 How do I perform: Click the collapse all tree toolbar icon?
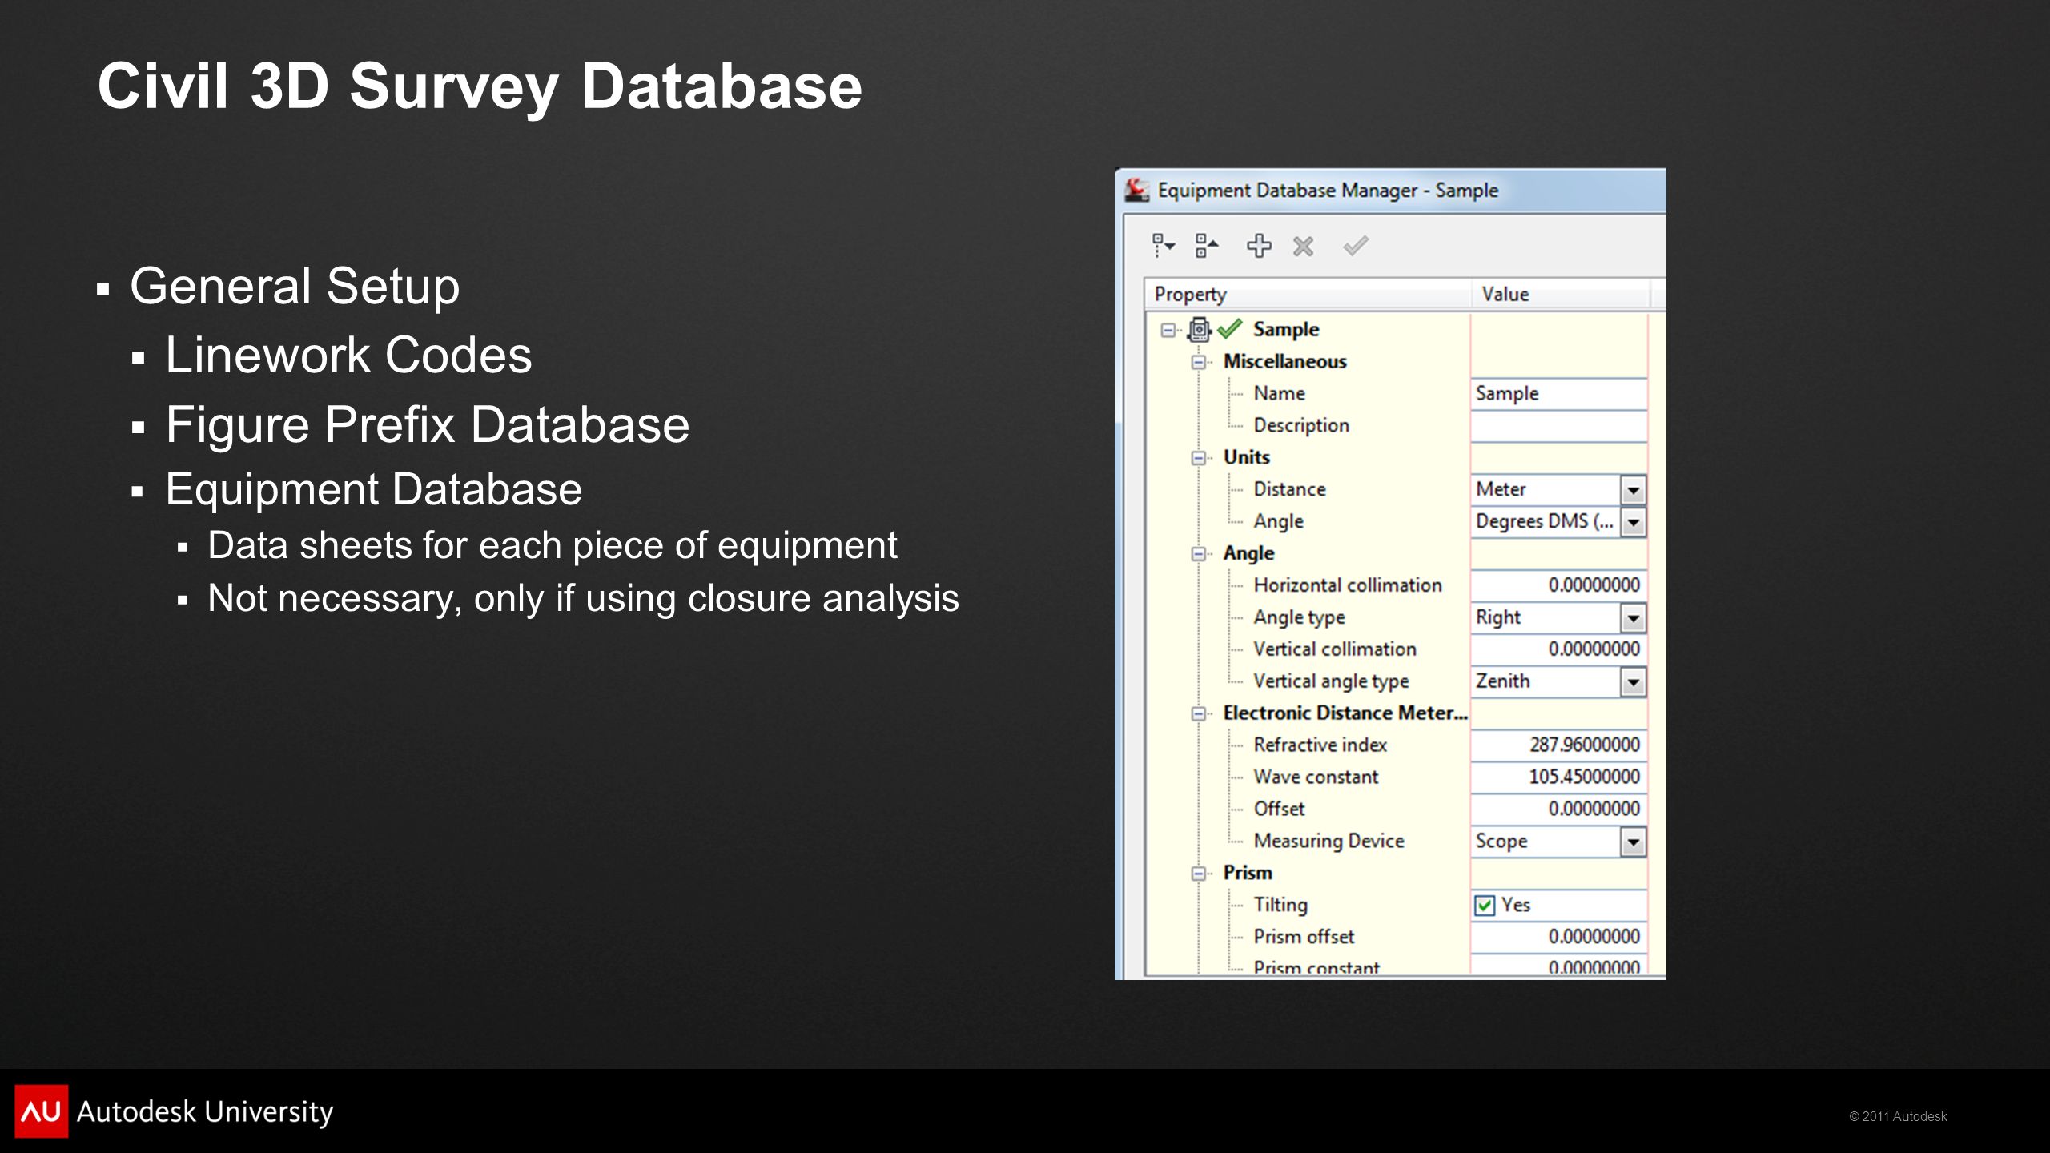click(x=1206, y=246)
